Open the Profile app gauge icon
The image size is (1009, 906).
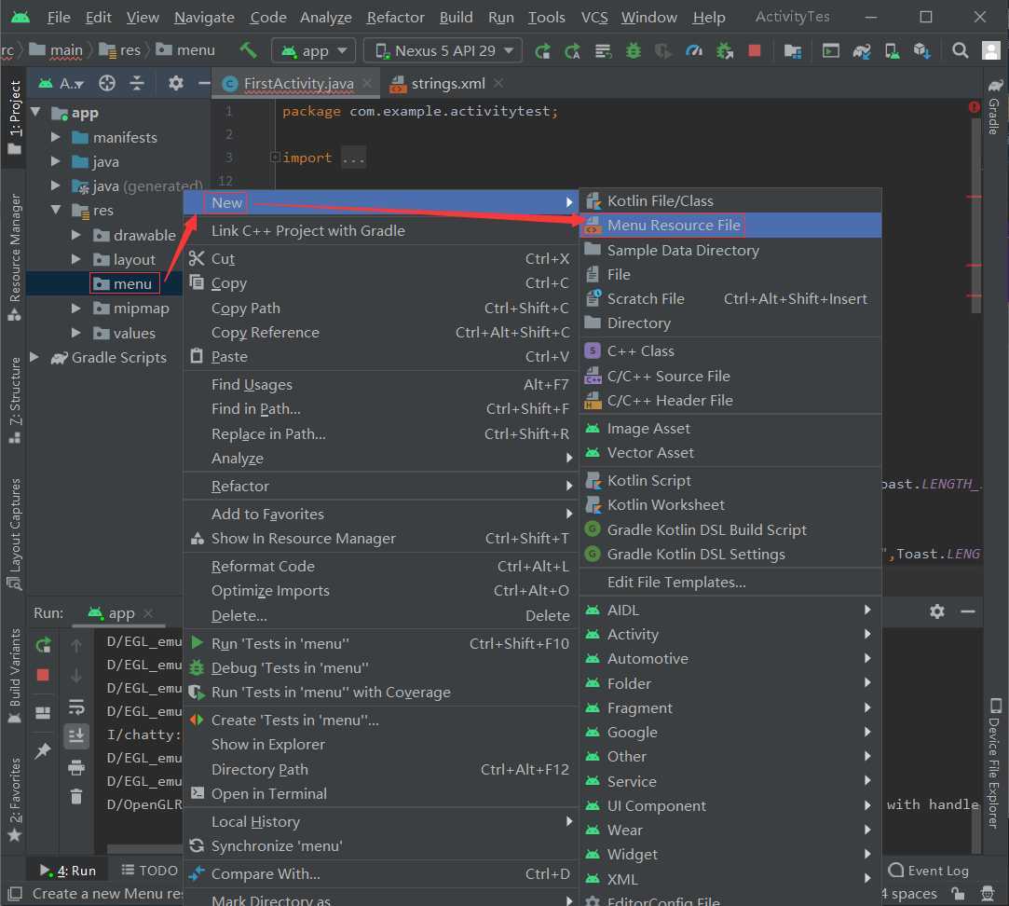(694, 50)
